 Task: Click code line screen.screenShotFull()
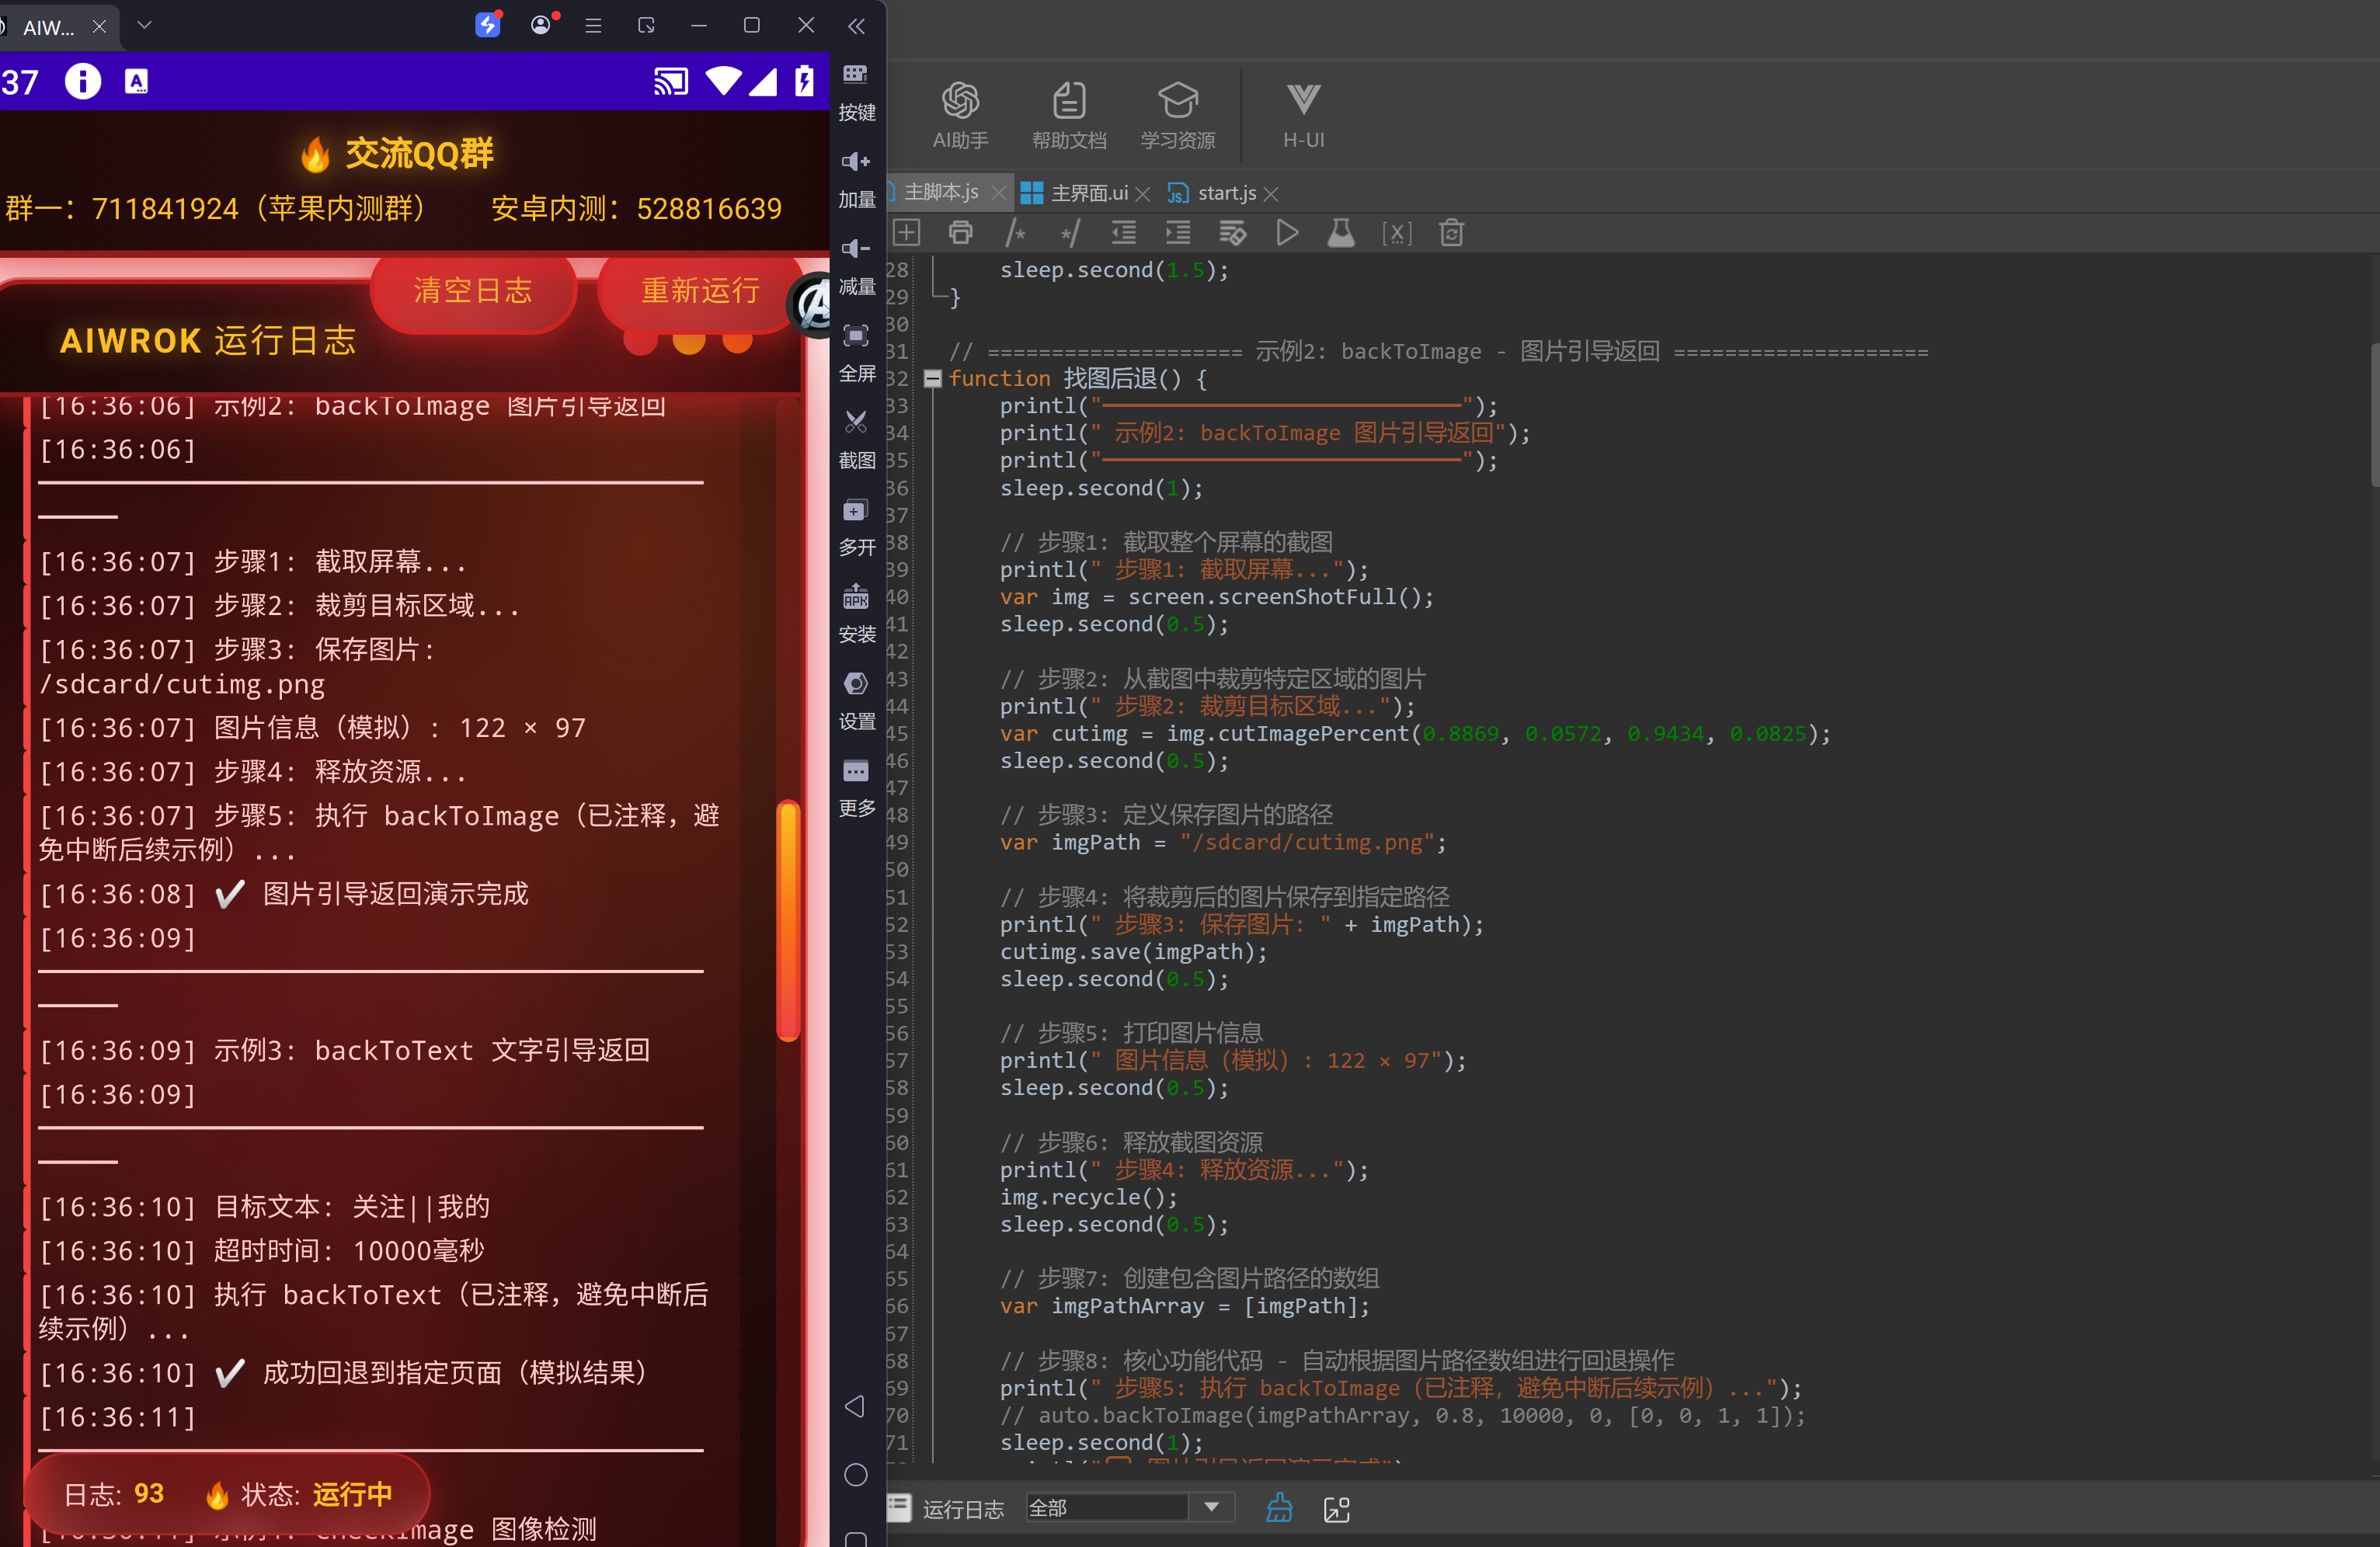[1216, 597]
